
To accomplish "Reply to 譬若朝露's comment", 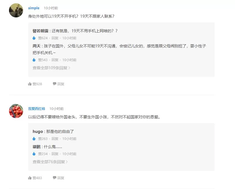I will point(55,38).
